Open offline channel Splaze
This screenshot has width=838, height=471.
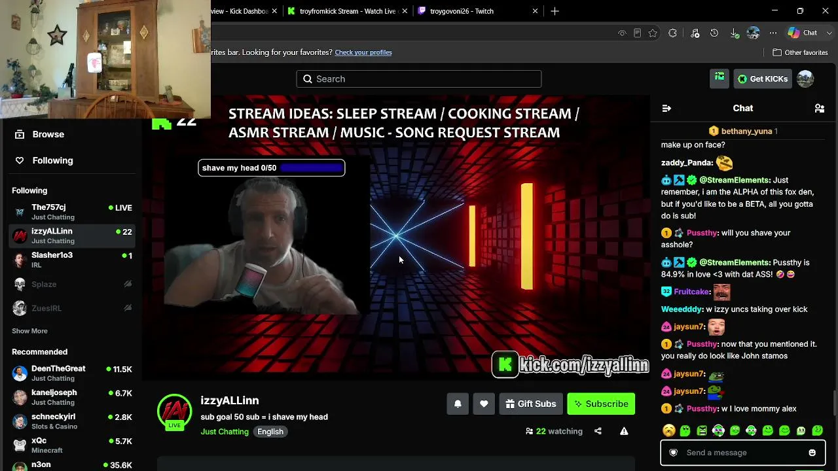click(72, 284)
